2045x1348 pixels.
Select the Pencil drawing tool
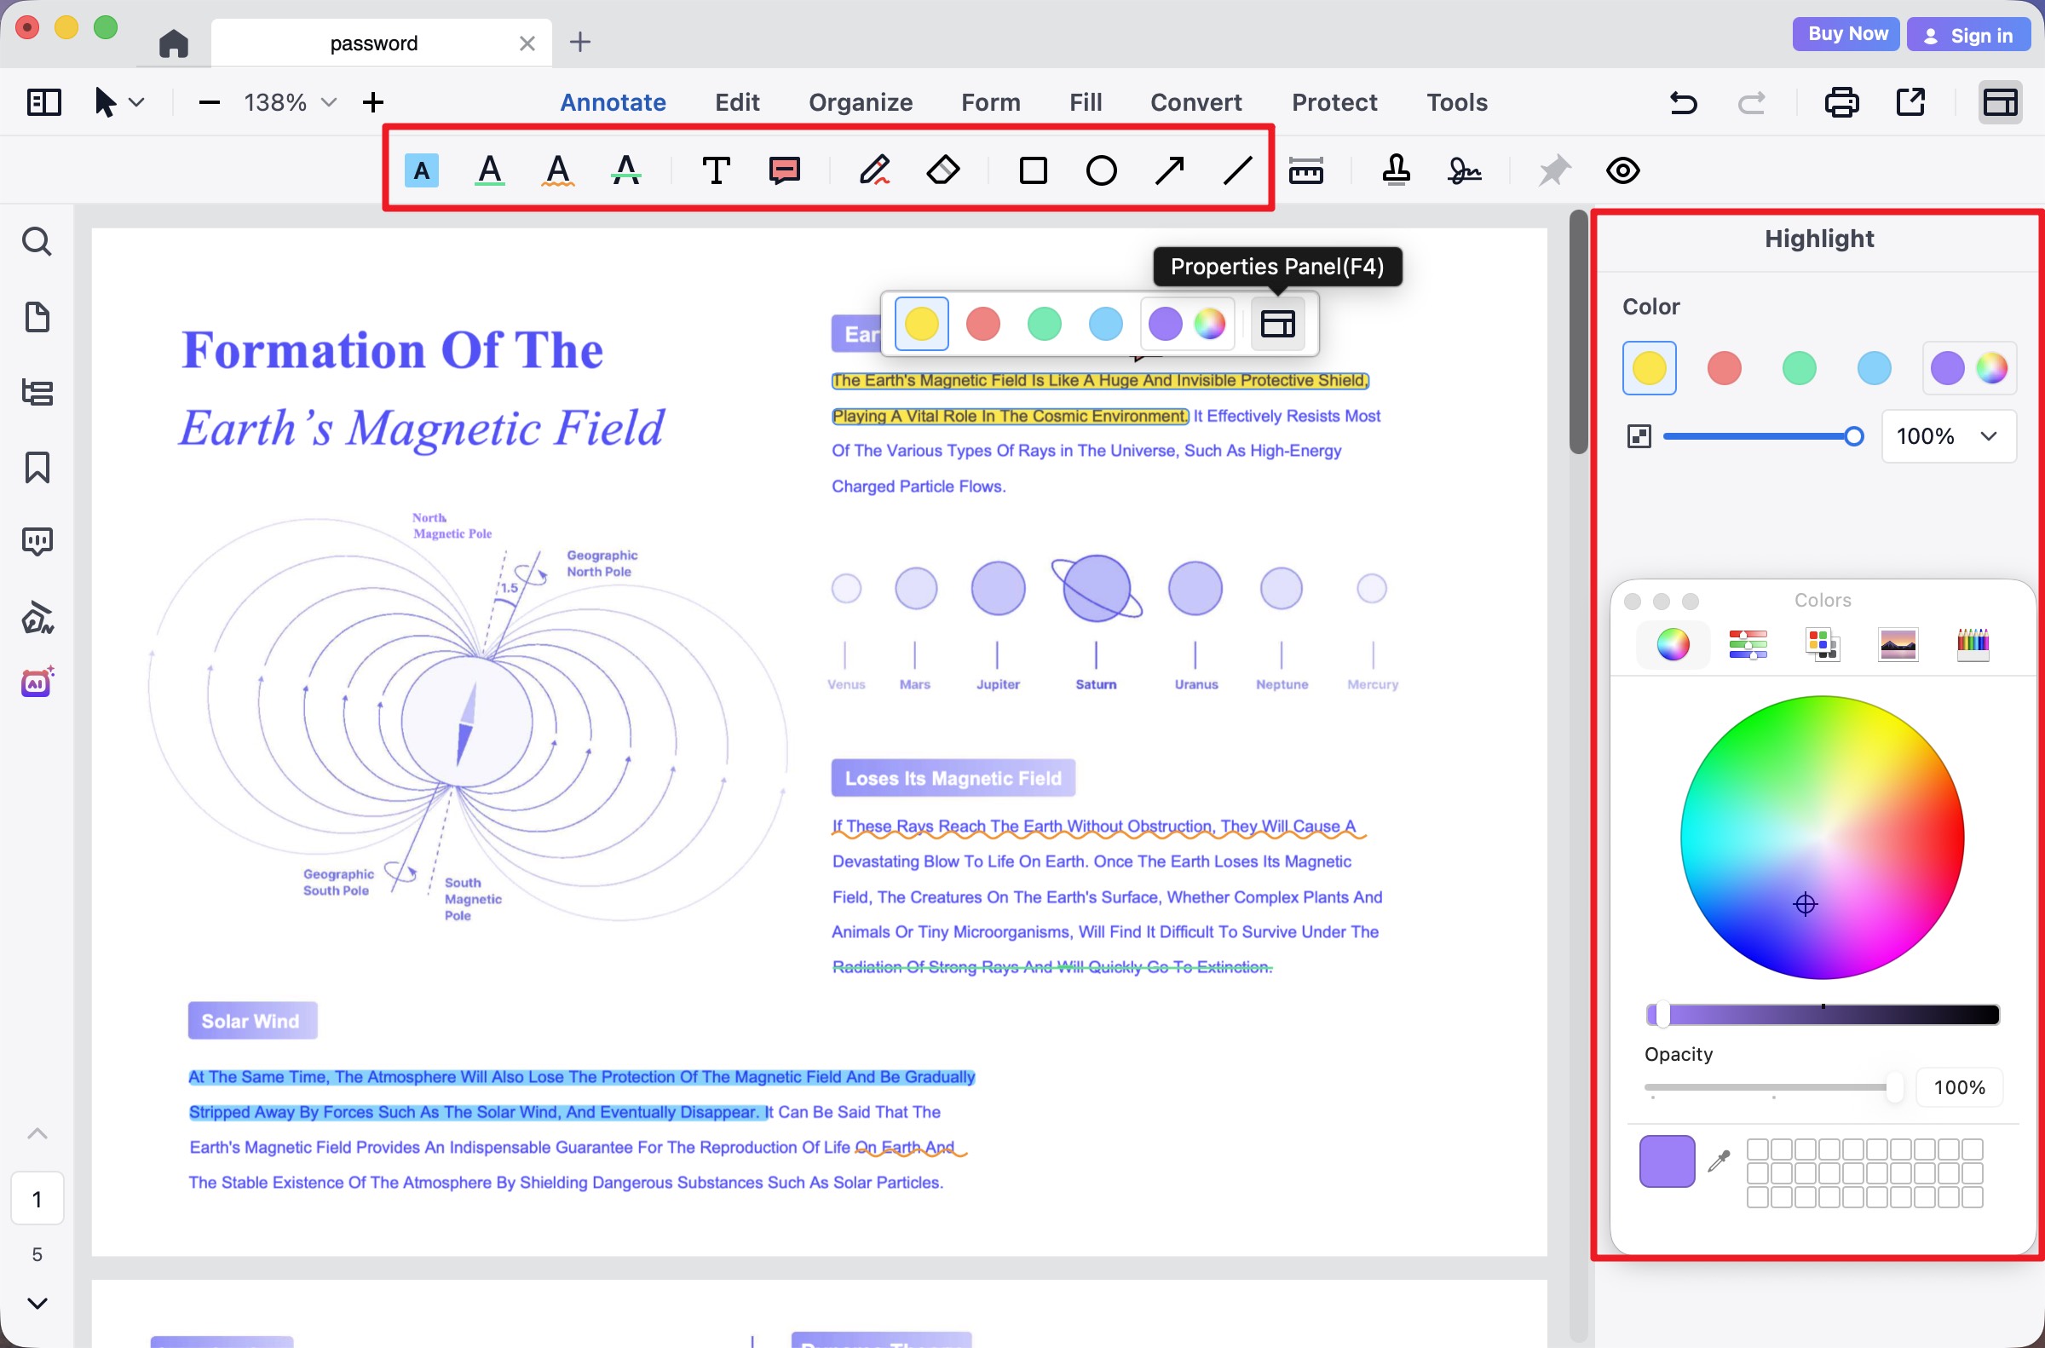(x=874, y=170)
